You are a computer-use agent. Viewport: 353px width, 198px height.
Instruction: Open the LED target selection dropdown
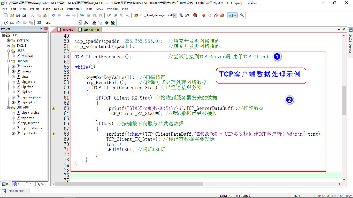coord(80,23)
